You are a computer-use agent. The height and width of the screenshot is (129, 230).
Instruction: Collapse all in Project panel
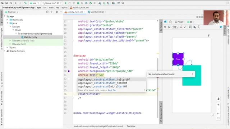[x=51, y=12]
